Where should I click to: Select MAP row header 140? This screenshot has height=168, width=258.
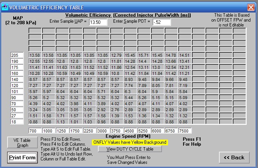click(x=17, y=79)
